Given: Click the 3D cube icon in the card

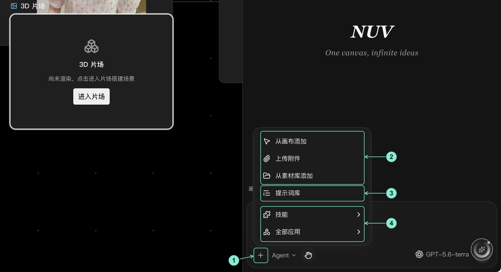Looking at the screenshot, I should pos(91,47).
